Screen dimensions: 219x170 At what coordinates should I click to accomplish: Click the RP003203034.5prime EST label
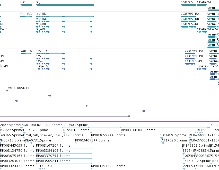coord(17,161)
